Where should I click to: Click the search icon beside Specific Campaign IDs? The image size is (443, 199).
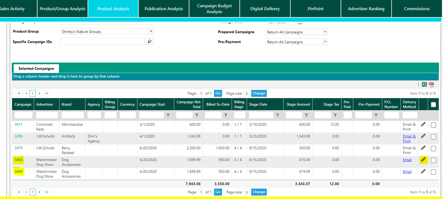coord(149,41)
